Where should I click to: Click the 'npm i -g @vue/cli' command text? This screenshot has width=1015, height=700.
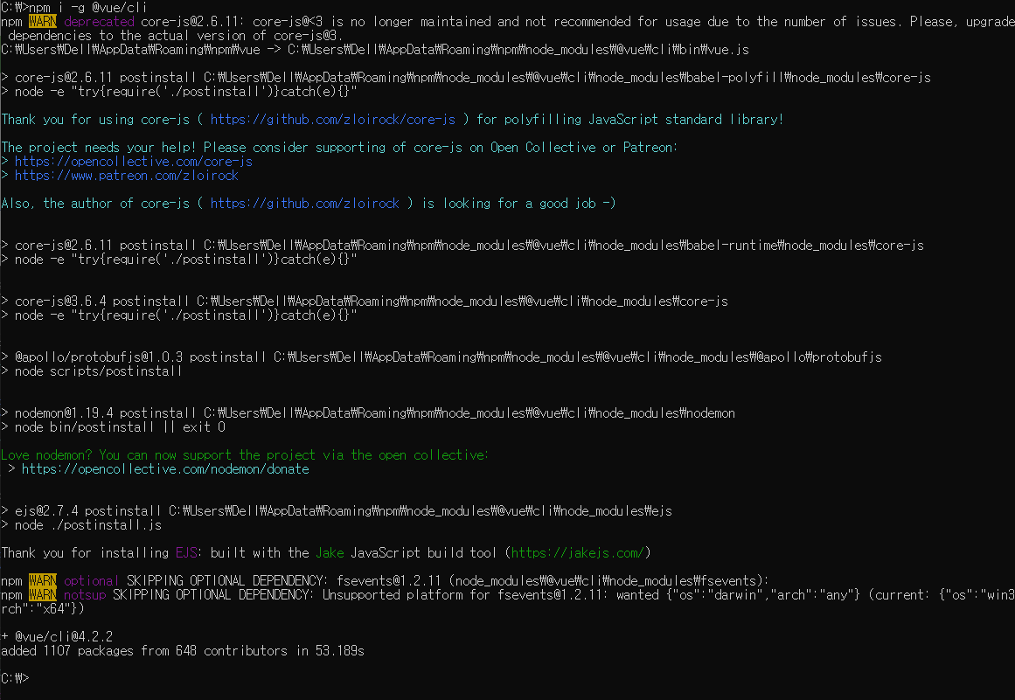[88, 7]
